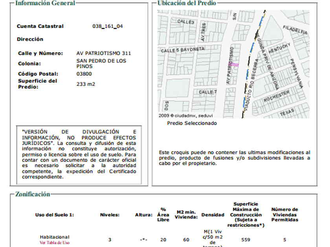330x247 pixels.
Task: Select the Altura value '-*-'
Action: coord(144,240)
